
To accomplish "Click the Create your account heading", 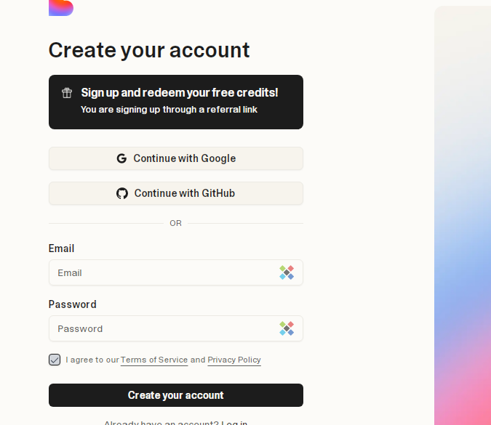I will [149, 50].
